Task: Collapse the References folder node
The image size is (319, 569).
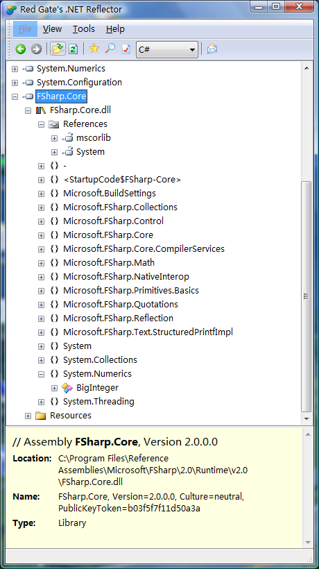Action: [x=42, y=124]
